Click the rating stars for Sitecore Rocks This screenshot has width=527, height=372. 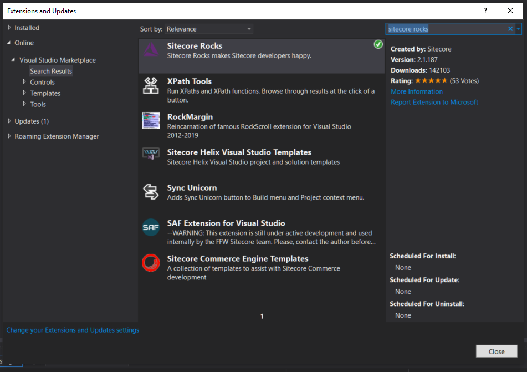tap(431, 81)
